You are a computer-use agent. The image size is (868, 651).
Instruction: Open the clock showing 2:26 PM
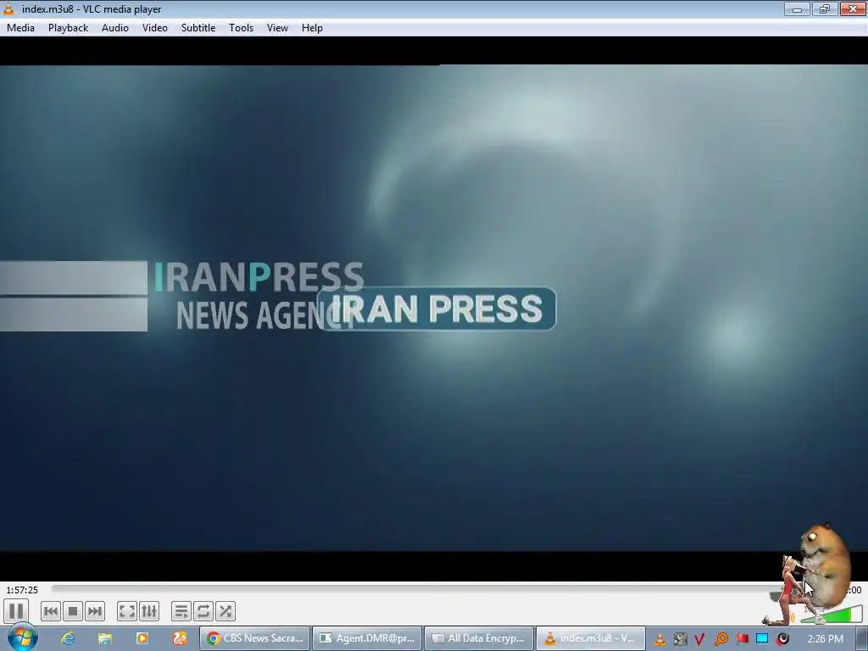coord(826,639)
